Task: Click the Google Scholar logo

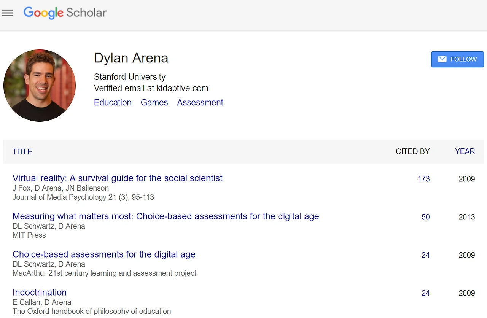Action: pyautogui.click(x=65, y=13)
